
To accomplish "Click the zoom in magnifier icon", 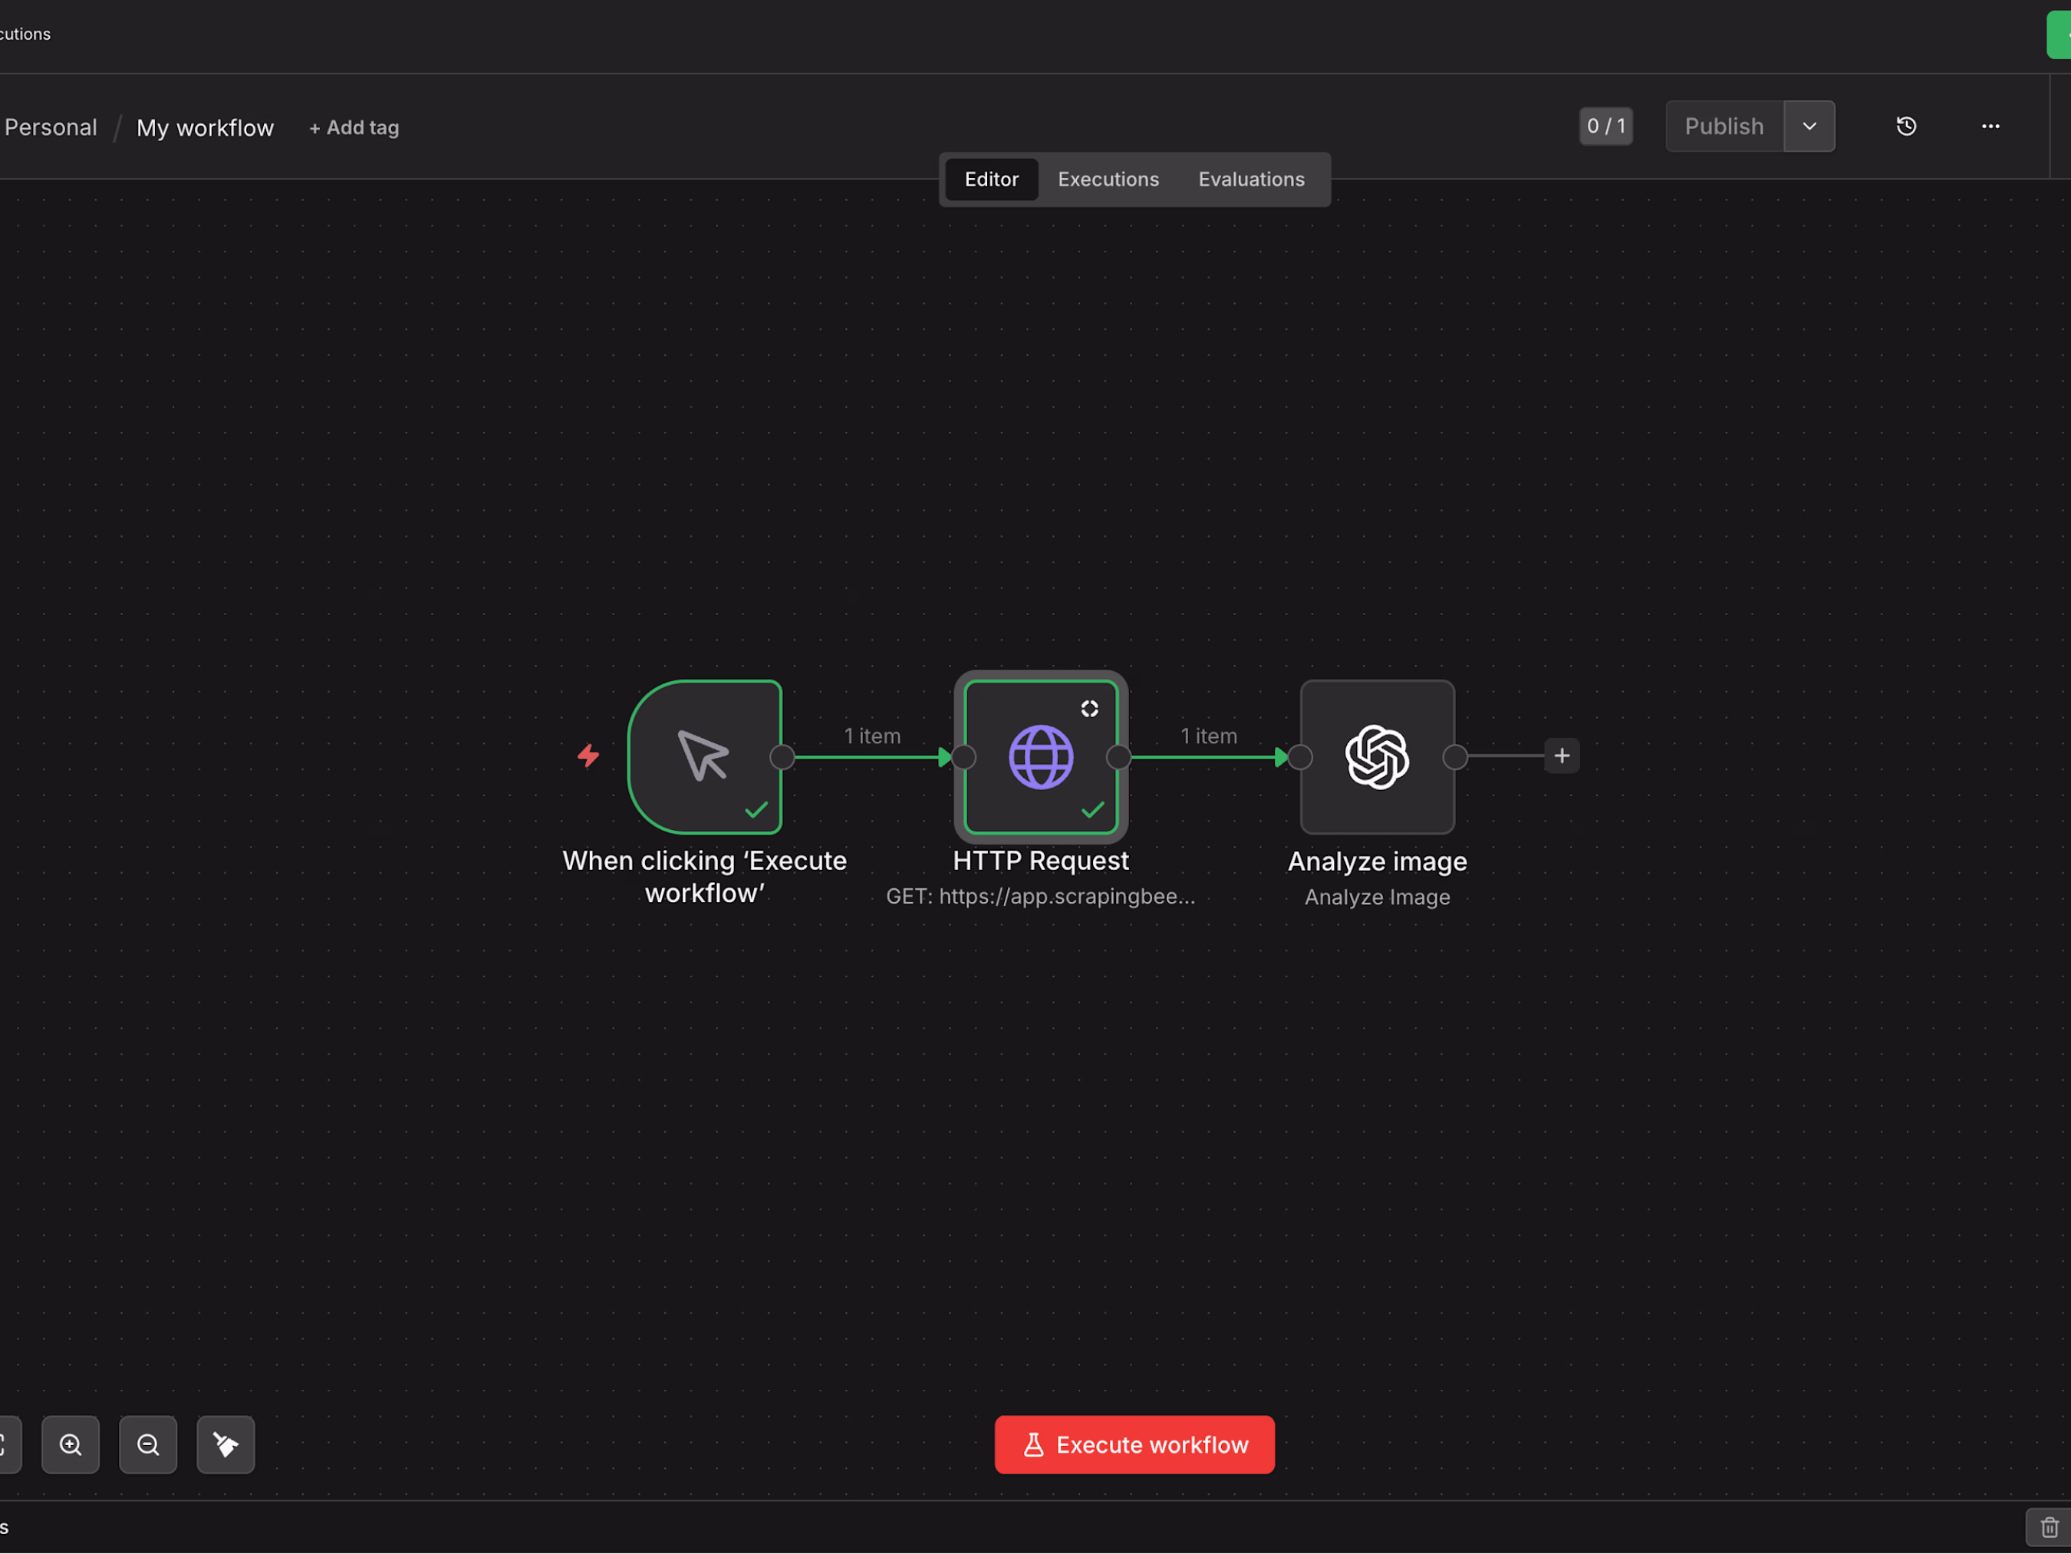I will click(71, 1444).
